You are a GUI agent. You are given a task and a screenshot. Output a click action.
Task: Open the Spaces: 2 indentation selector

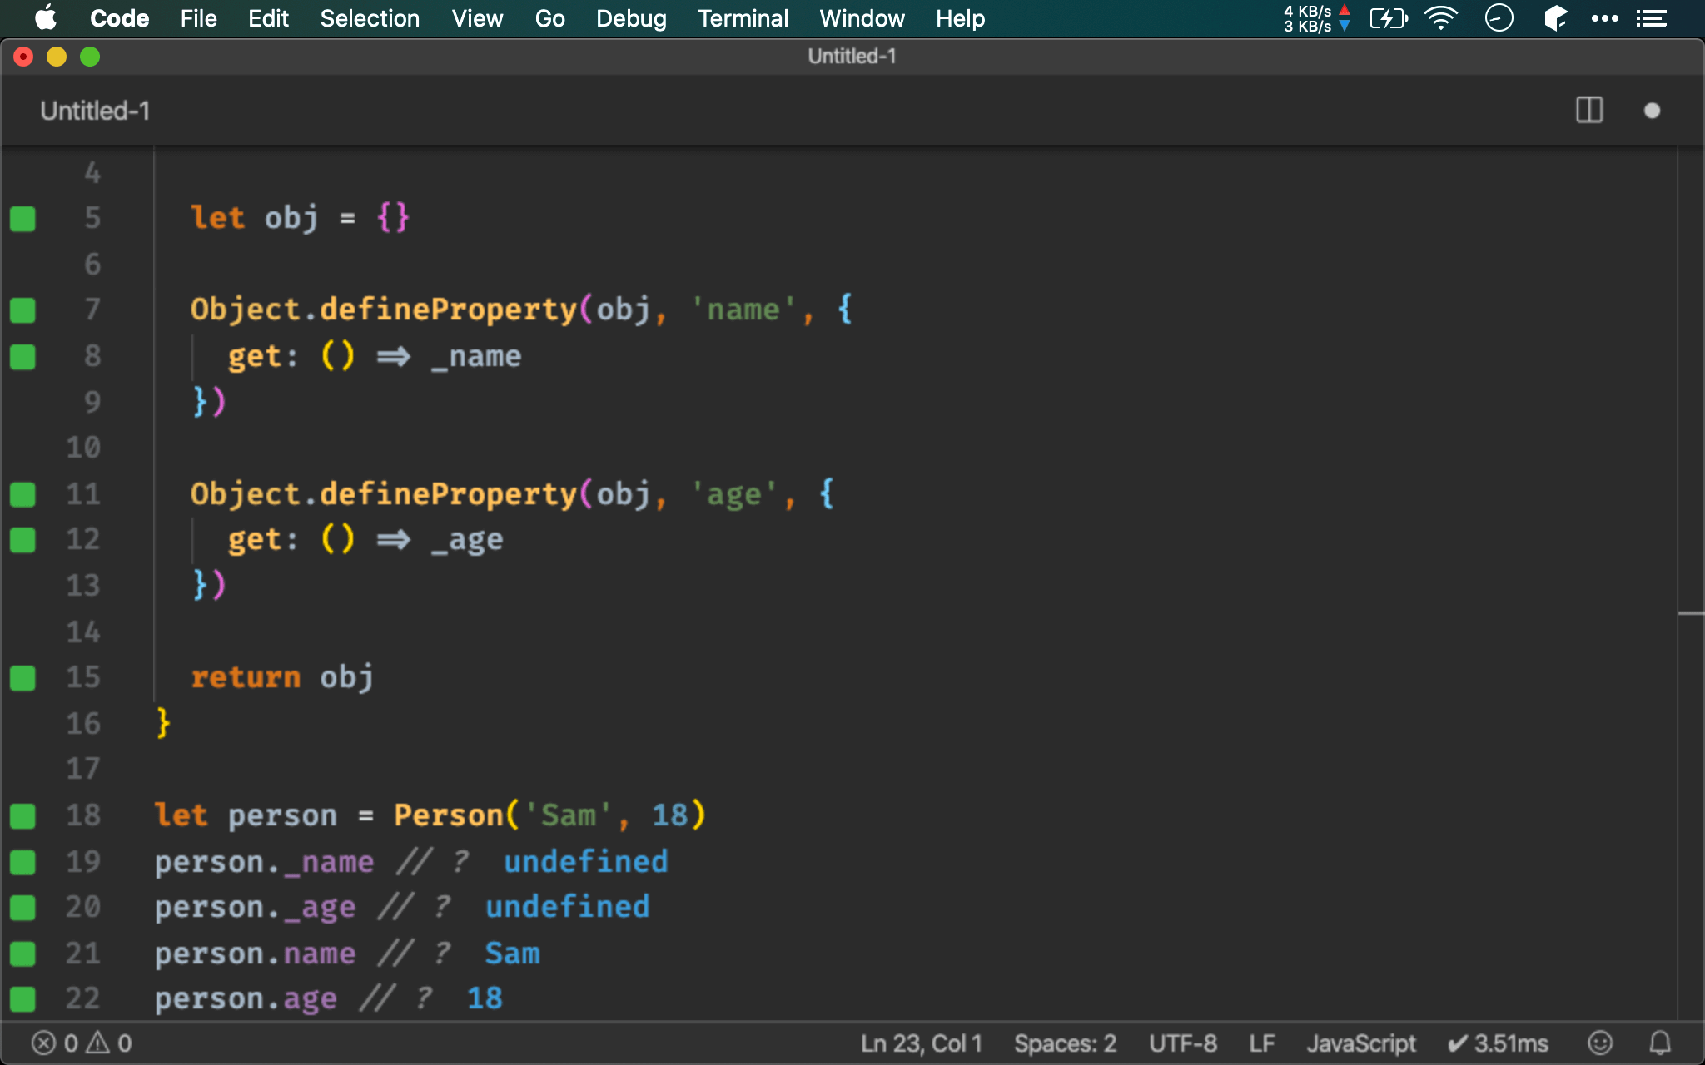click(x=1064, y=1043)
